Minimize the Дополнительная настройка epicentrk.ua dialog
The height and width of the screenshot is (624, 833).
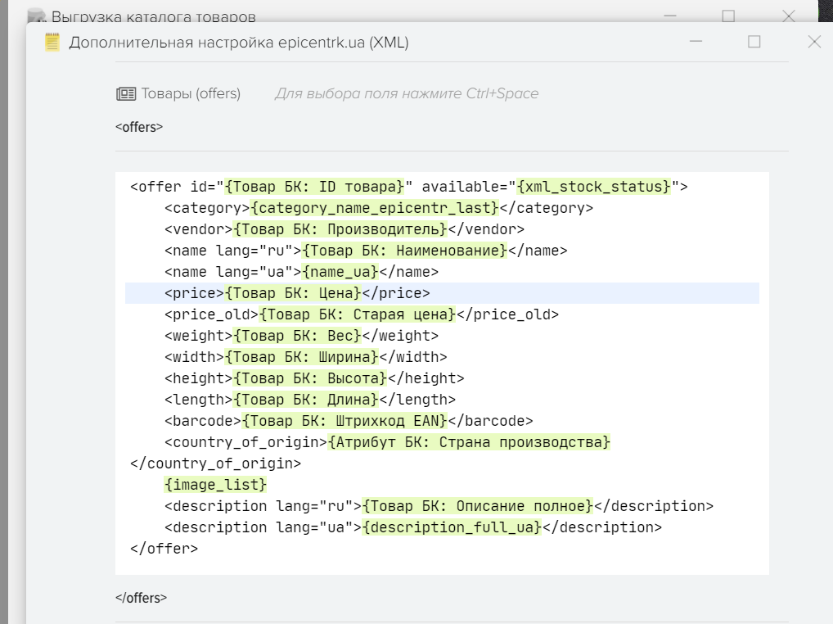pyautogui.click(x=696, y=42)
